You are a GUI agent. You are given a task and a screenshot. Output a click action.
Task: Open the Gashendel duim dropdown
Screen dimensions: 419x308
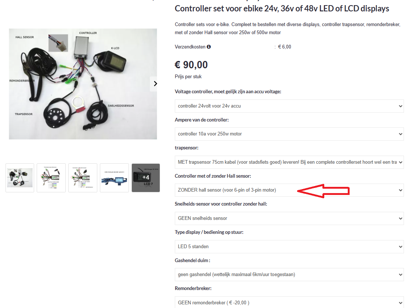point(289,275)
